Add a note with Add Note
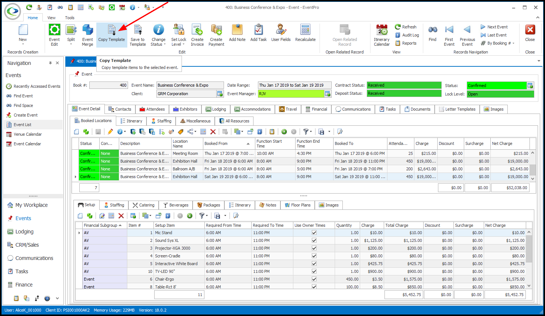The width and height of the screenshot is (545, 316). [237, 33]
